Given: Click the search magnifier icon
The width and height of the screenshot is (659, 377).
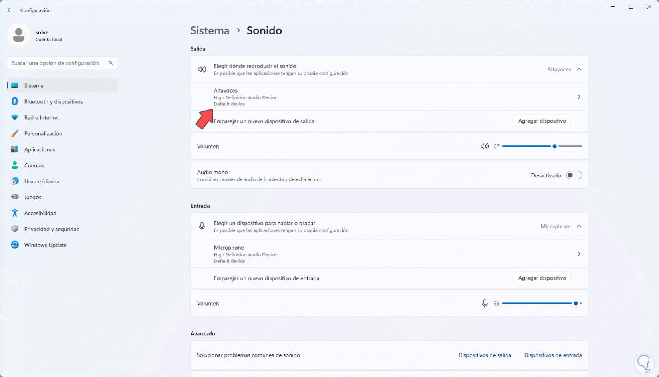Looking at the screenshot, I should [111, 63].
